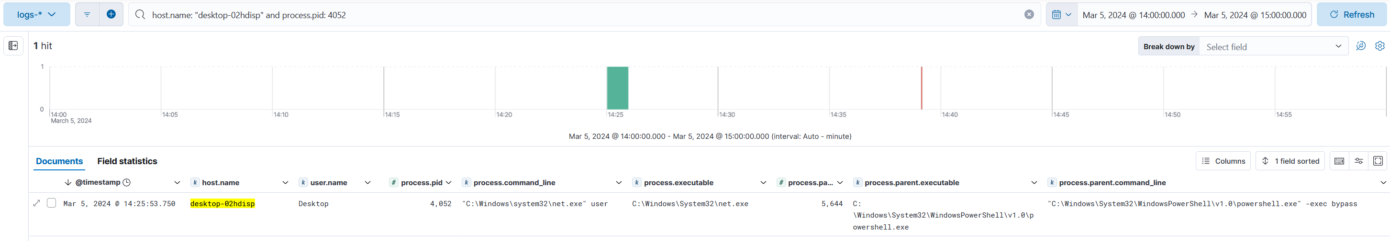
Task: Open the logs-* data view dropdown
Action: pyautogui.click(x=37, y=14)
